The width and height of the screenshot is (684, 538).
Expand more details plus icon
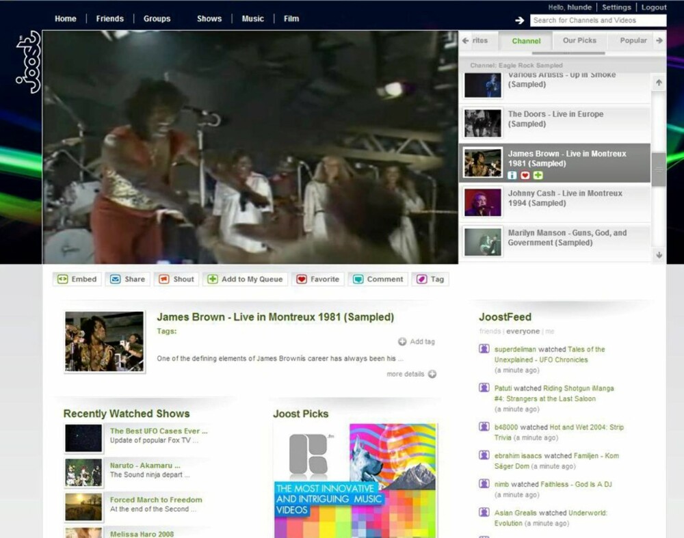click(x=432, y=374)
